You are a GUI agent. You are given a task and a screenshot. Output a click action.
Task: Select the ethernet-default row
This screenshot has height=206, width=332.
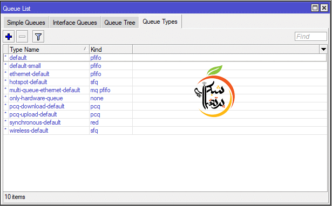165,74
